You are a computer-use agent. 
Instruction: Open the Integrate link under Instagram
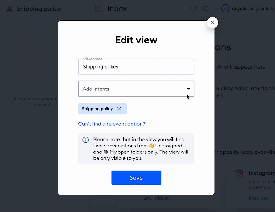pos(258,198)
